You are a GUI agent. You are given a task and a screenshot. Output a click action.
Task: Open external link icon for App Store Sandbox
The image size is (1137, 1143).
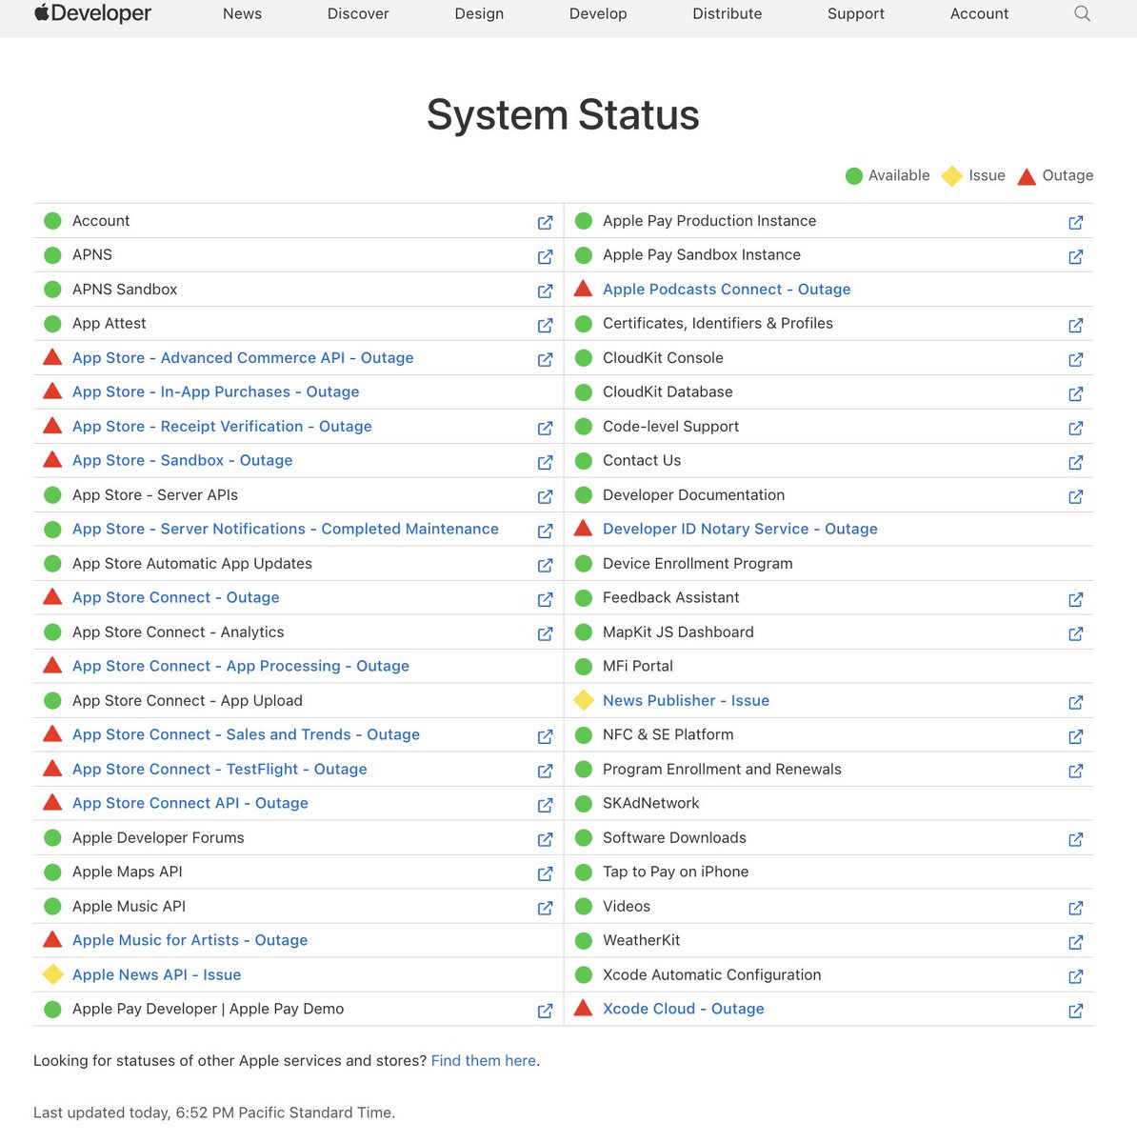point(545,462)
